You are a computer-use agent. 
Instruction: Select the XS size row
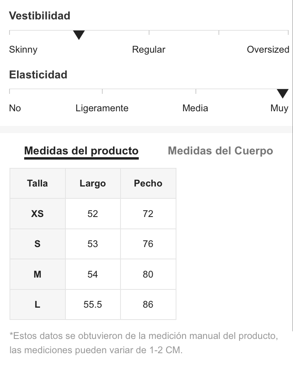click(93, 213)
